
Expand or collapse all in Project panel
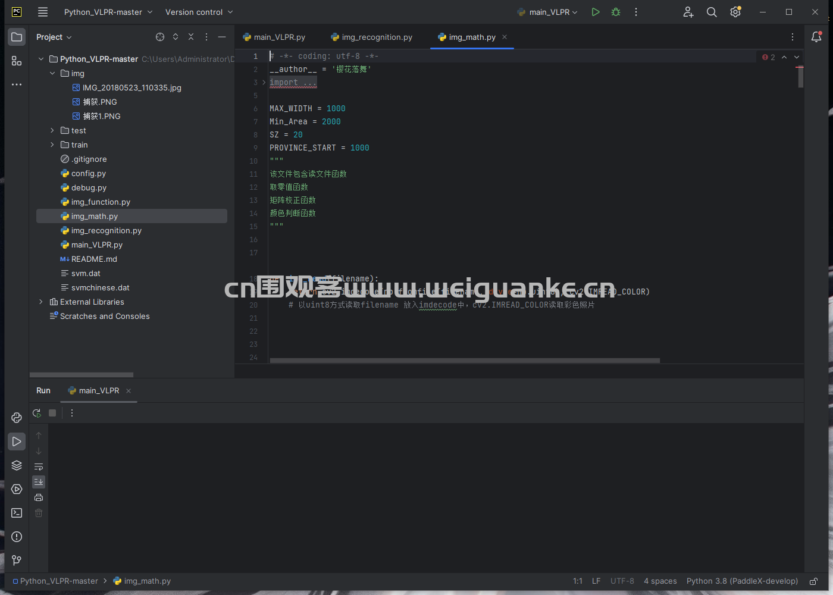tap(176, 37)
